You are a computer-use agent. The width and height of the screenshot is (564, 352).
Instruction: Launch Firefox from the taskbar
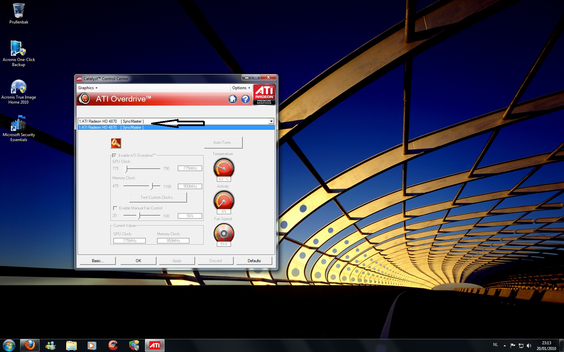coord(30,345)
